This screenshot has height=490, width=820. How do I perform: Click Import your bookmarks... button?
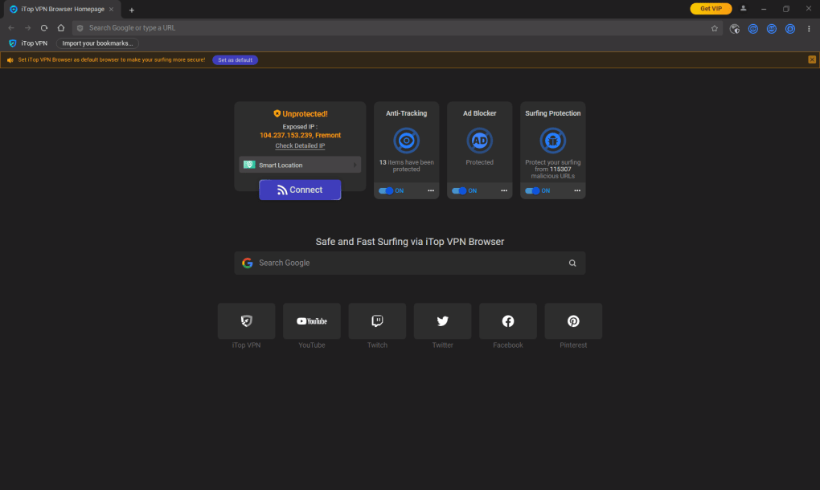pos(97,43)
